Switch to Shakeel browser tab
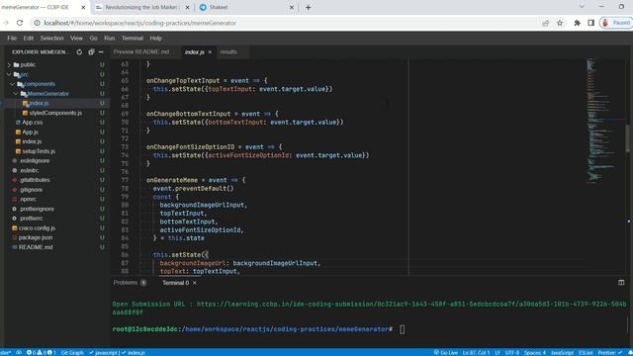 (x=218, y=7)
